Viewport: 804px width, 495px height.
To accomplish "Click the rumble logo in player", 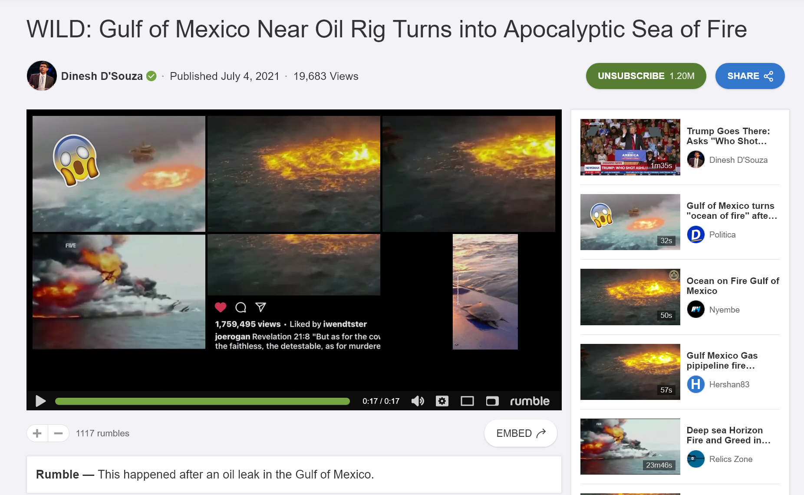I will point(530,401).
